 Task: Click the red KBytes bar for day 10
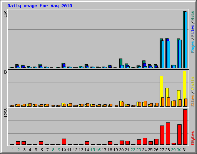64,142
